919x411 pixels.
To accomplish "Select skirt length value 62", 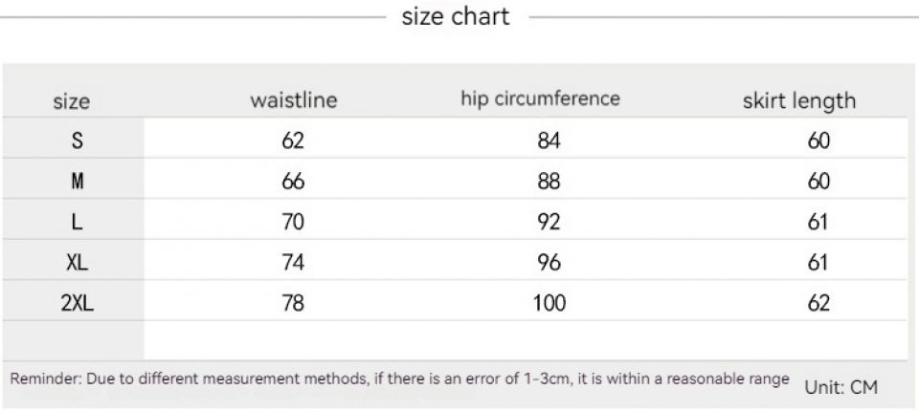I will pos(818,304).
